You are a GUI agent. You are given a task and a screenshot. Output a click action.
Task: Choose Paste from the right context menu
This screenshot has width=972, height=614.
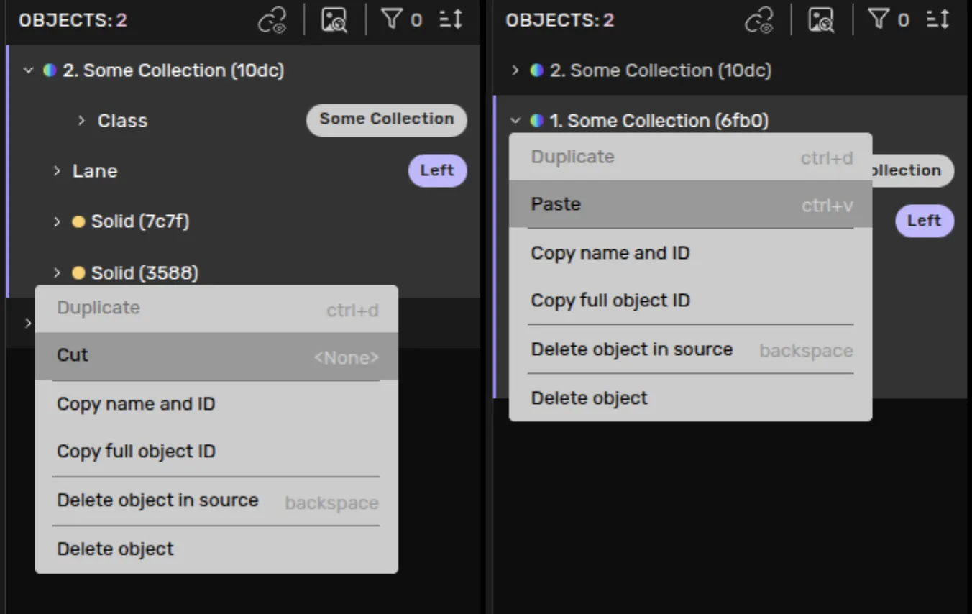point(690,204)
